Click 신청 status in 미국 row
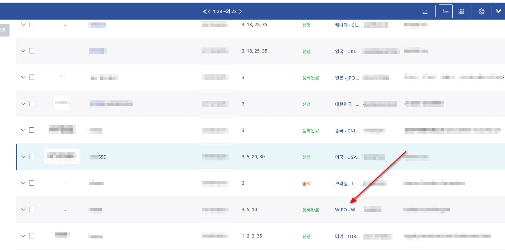This screenshot has width=505, height=250. 306,157
